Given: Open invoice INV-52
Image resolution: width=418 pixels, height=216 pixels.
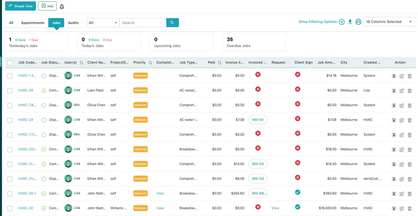Looking at the screenshot, I should 258,164.
